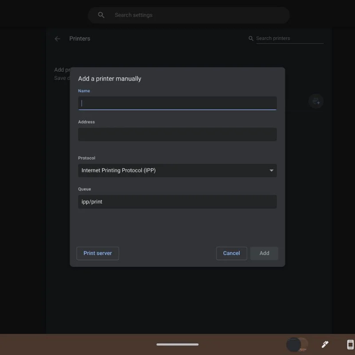The width and height of the screenshot is (355, 355).
Task: Expand the Protocol list via its arrow
Action: pos(272,170)
